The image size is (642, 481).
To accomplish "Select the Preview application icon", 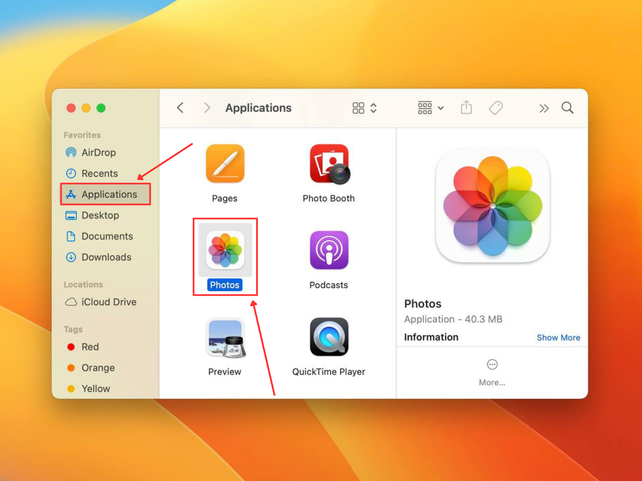I will pyautogui.click(x=225, y=337).
